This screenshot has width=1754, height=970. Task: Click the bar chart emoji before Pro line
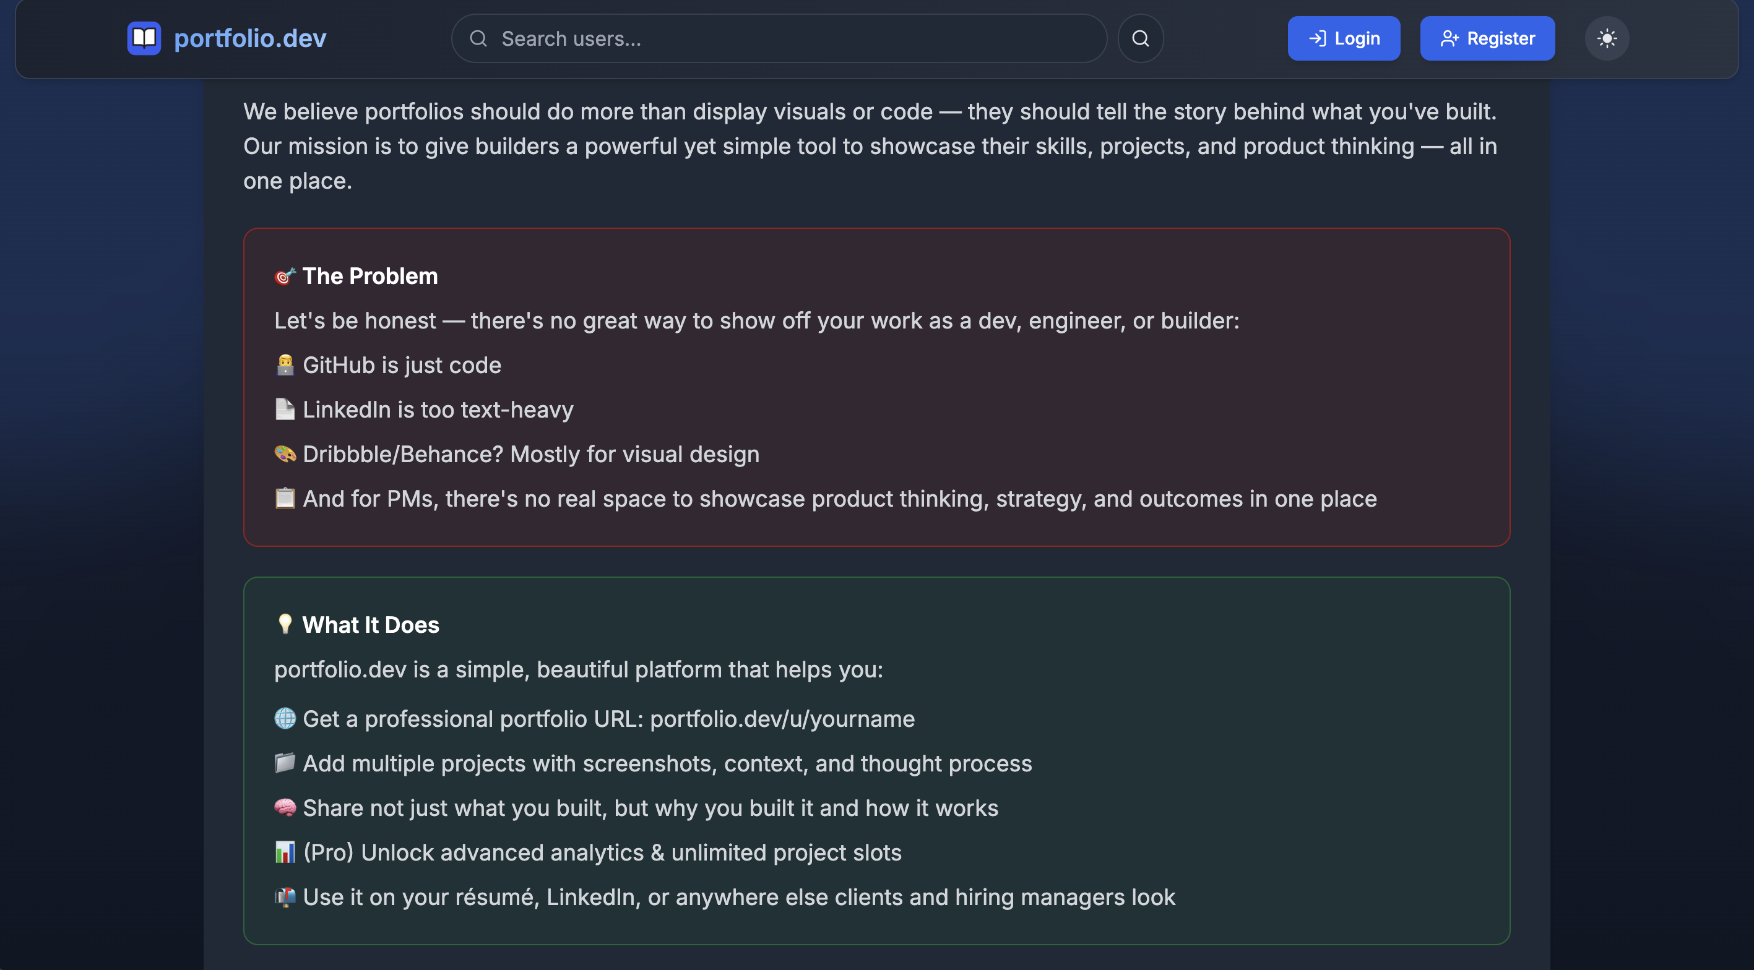pos(285,852)
